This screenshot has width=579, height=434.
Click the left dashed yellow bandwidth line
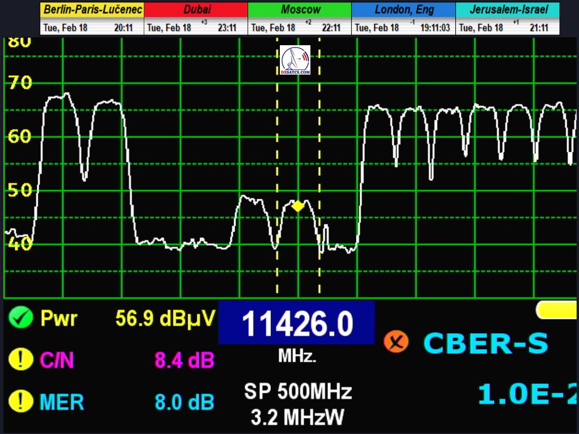click(277, 170)
